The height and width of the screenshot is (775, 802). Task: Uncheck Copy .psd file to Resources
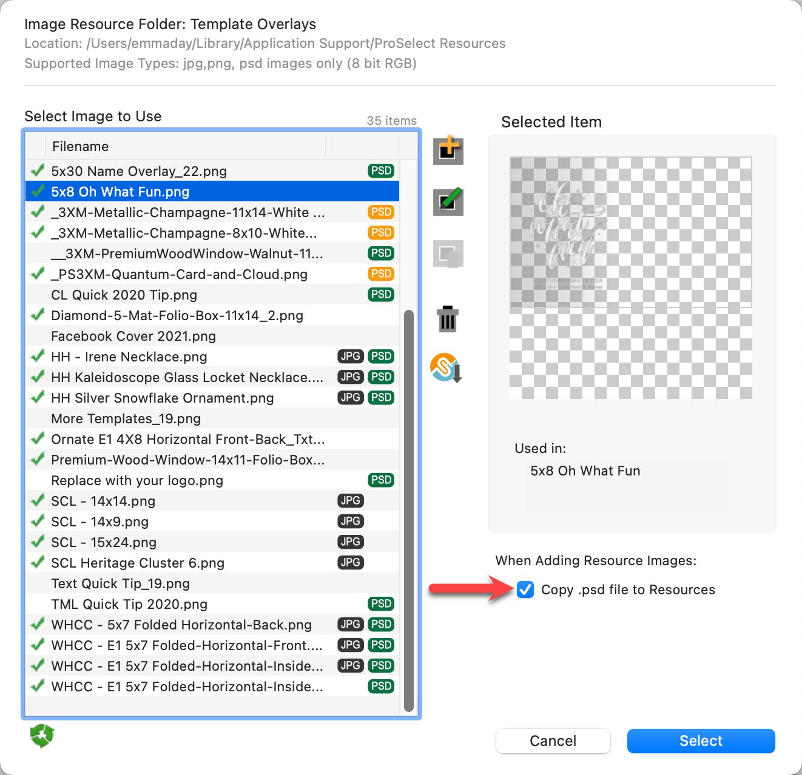pyautogui.click(x=525, y=589)
